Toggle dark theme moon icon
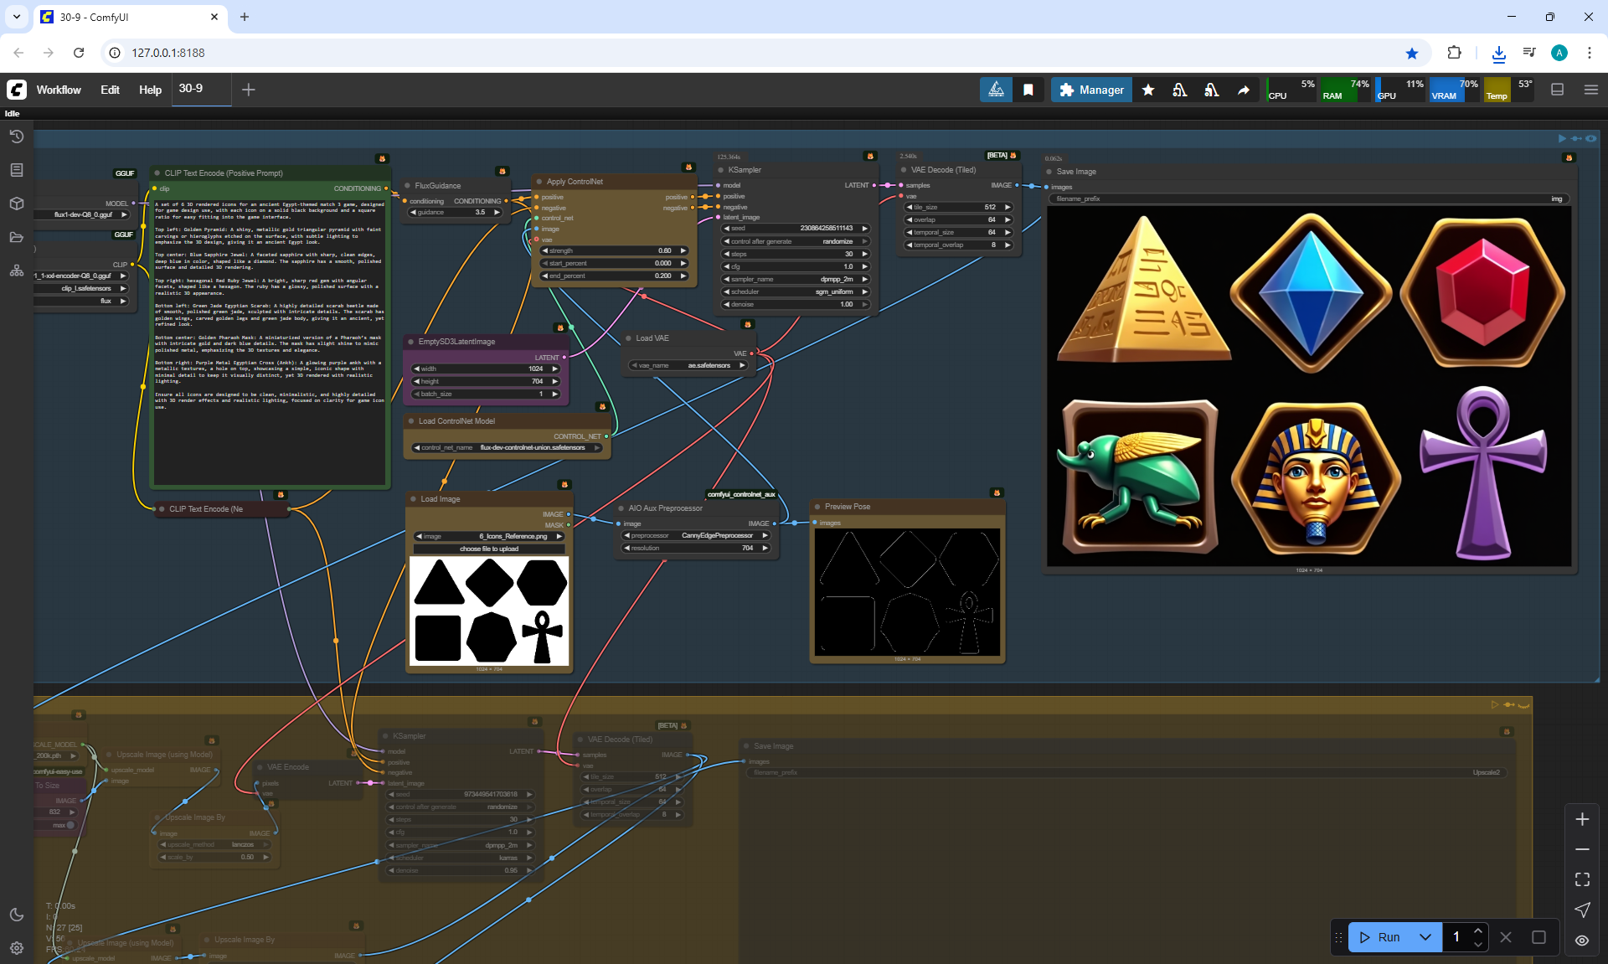Viewport: 1608px width, 964px height. 17,915
